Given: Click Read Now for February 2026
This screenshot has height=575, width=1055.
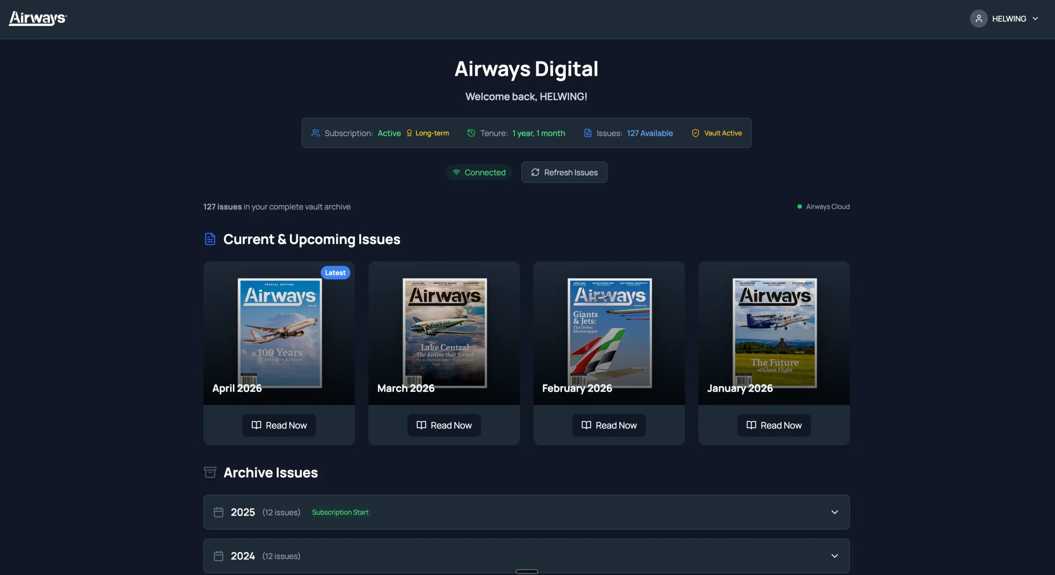Looking at the screenshot, I should [x=609, y=425].
